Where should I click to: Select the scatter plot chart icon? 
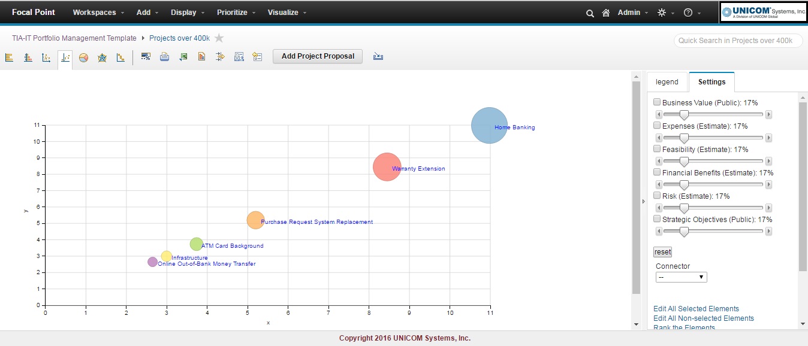46,57
